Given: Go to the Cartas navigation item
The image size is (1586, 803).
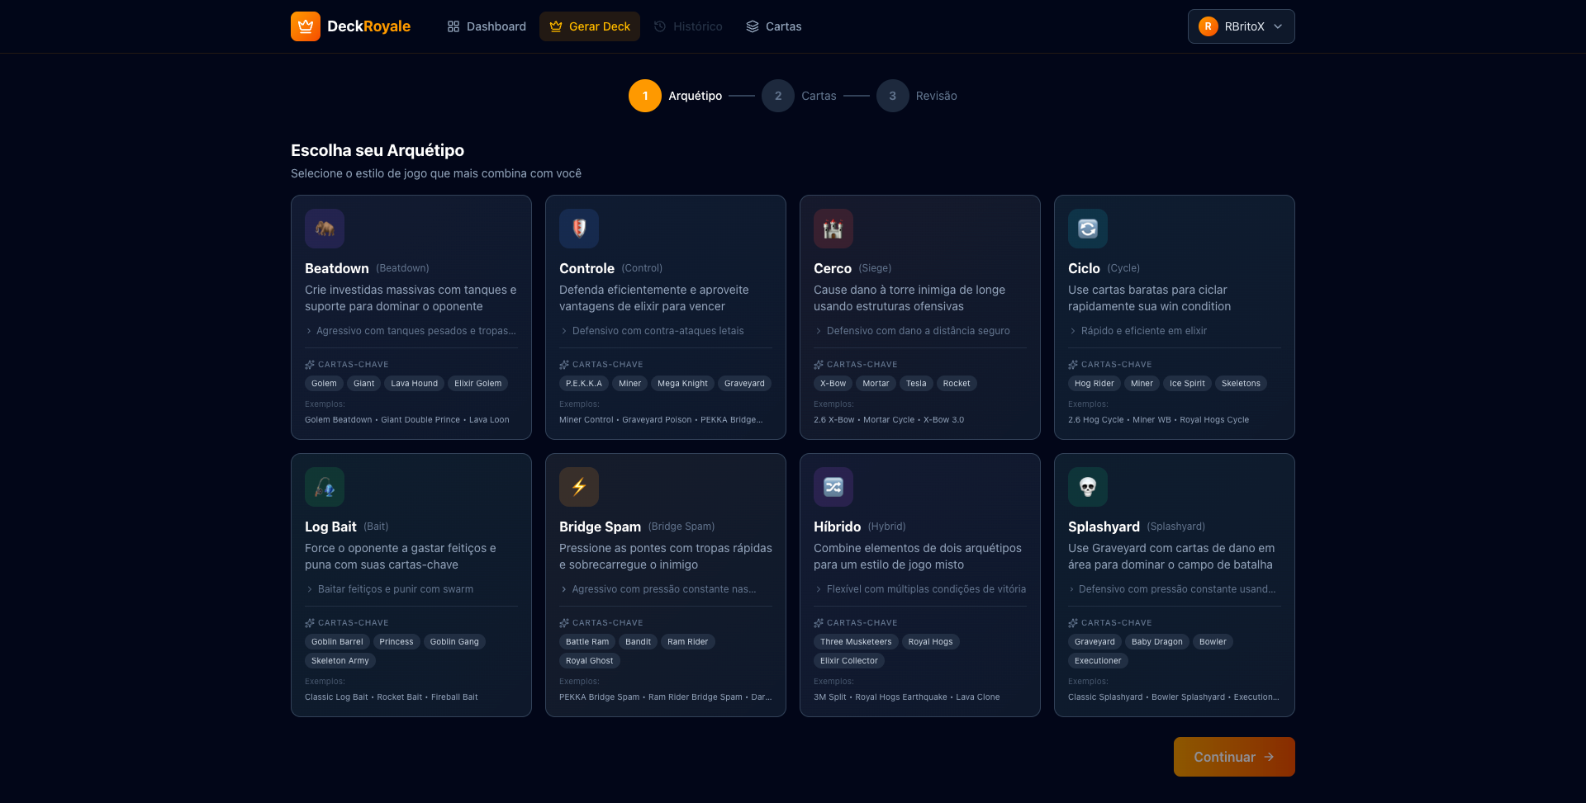Looking at the screenshot, I should click(774, 26).
